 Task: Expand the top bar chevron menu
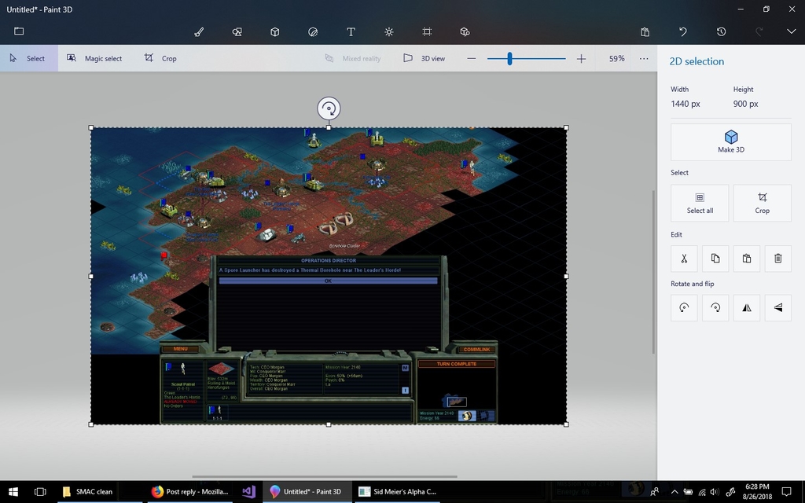pos(791,31)
